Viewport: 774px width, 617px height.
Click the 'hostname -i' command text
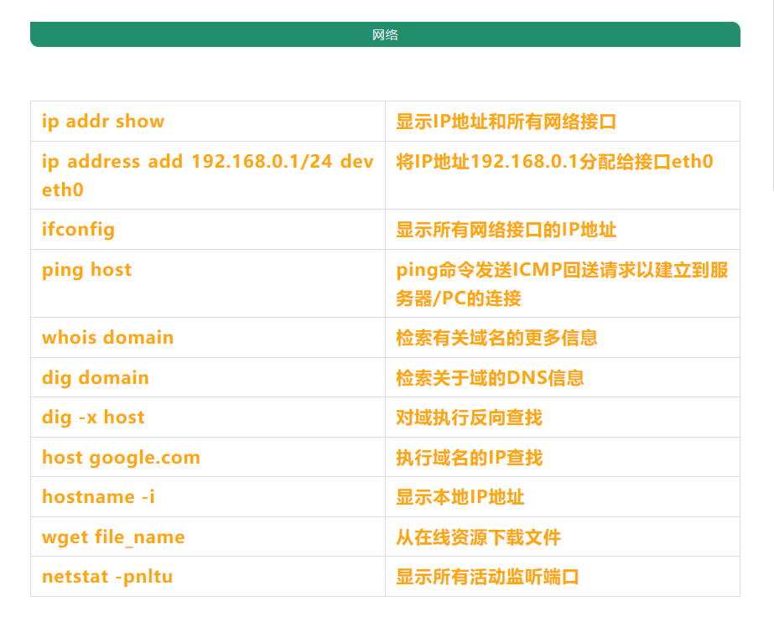98,497
